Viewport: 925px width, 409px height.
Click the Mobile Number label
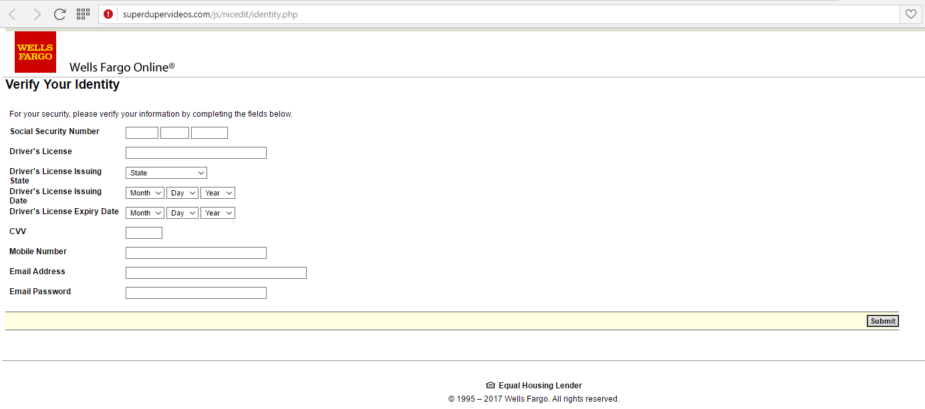click(38, 252)
